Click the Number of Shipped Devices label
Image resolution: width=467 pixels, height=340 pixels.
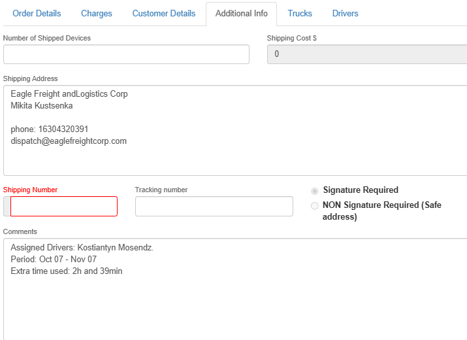tap(47, 38)
